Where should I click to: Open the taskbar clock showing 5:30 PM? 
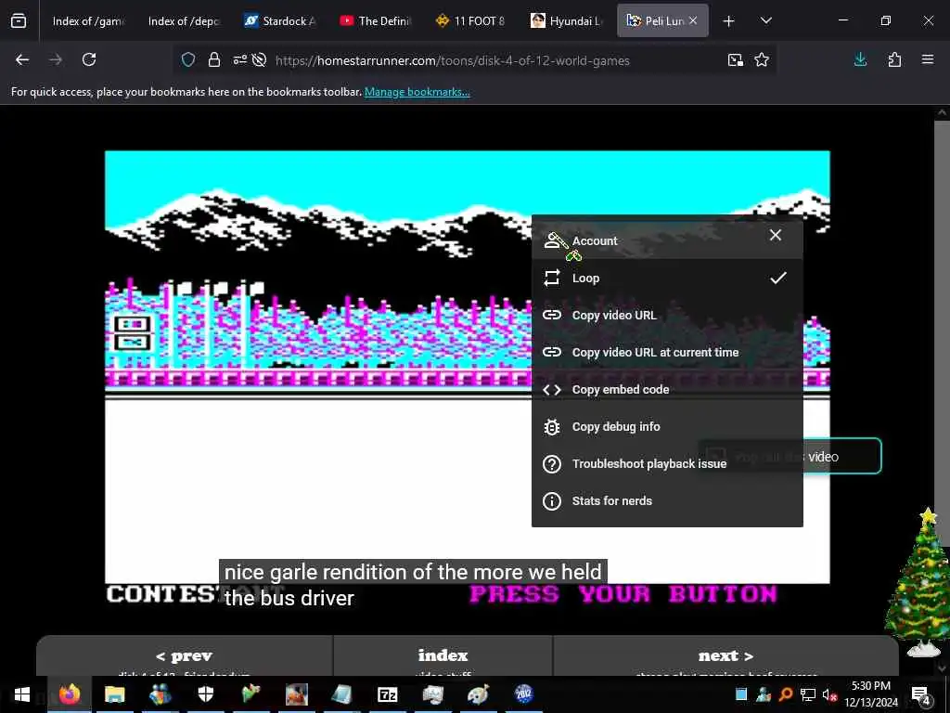[871, 694]
